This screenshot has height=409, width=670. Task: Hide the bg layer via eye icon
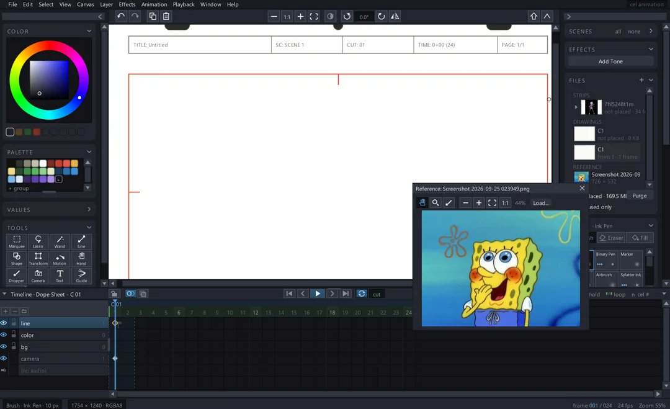(4, 346)
